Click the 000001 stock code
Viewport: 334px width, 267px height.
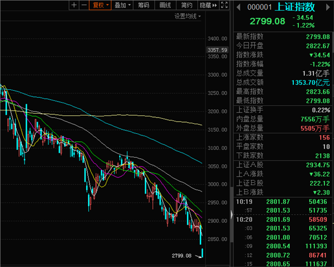click(x=259, y=7)
